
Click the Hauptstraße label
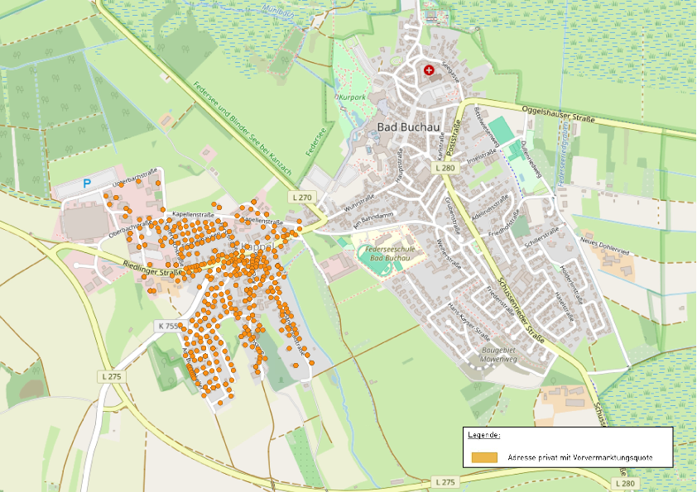[x=399, y=165]
